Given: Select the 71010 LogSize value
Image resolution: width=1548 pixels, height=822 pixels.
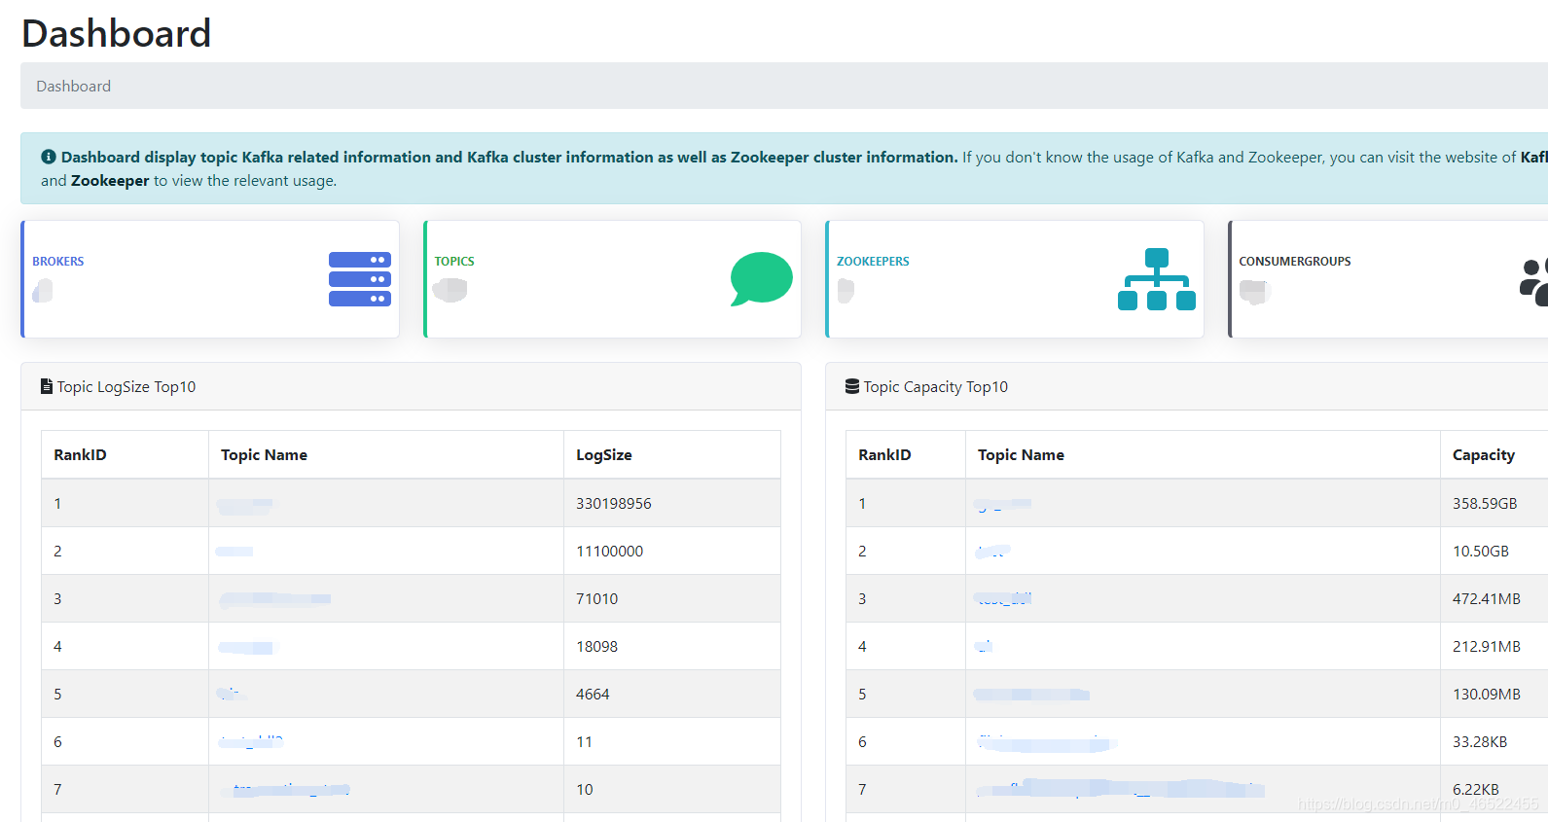Looking at the screenshot, I should [x=597, y=599].
